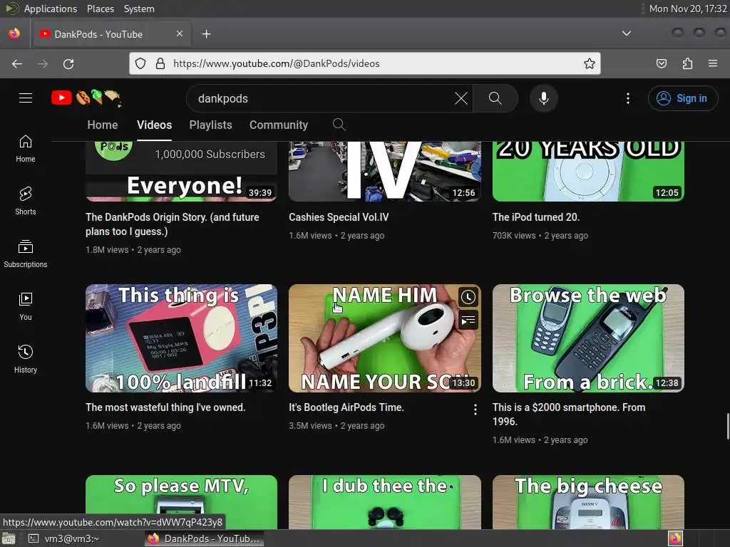
Task: Switch to channel Home tab
Action: 103,125
